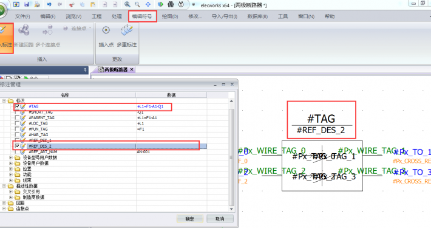Click the Paste clipboard icon

tap(93, 4)
